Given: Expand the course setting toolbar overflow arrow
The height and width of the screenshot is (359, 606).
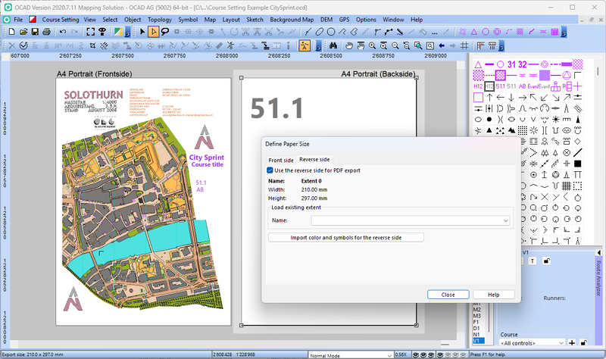Looking at the screenshot, I should tap(564, 33).
